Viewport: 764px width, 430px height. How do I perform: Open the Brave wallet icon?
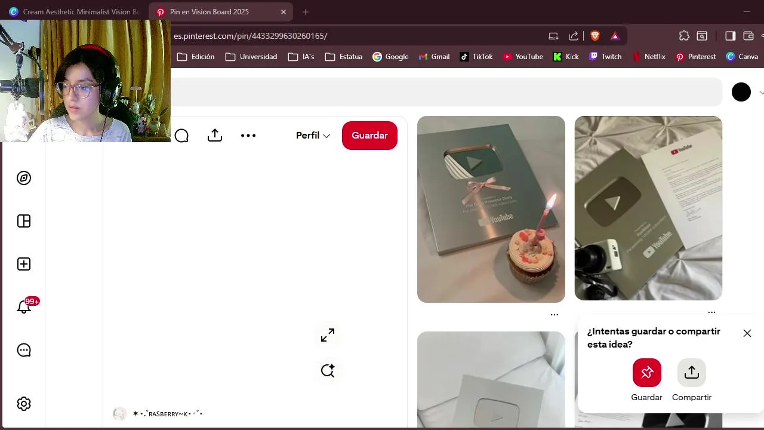(x=748, y=36)
